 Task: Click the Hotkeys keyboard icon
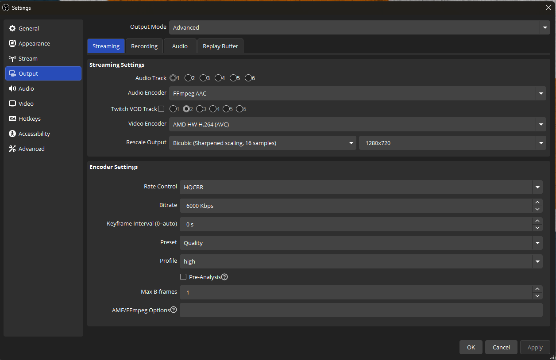[12, 119]
